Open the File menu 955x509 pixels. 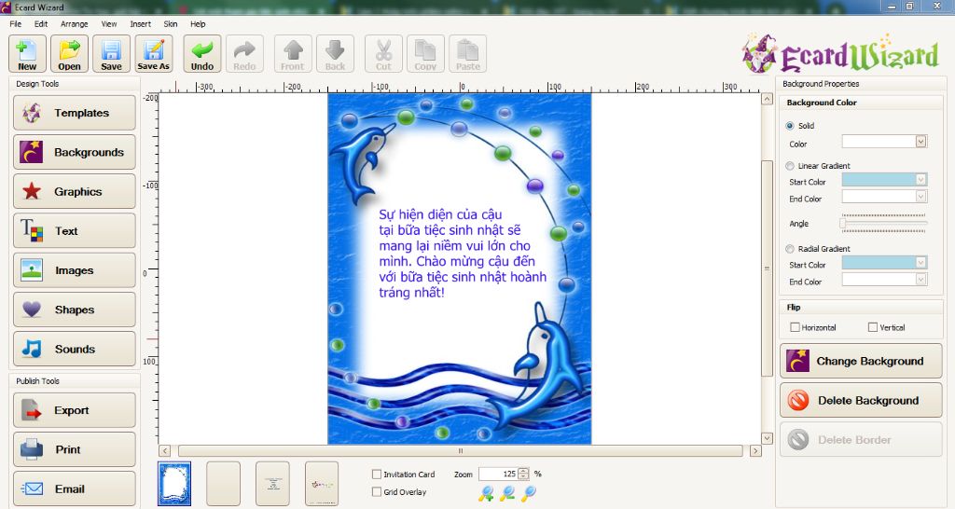16,23
